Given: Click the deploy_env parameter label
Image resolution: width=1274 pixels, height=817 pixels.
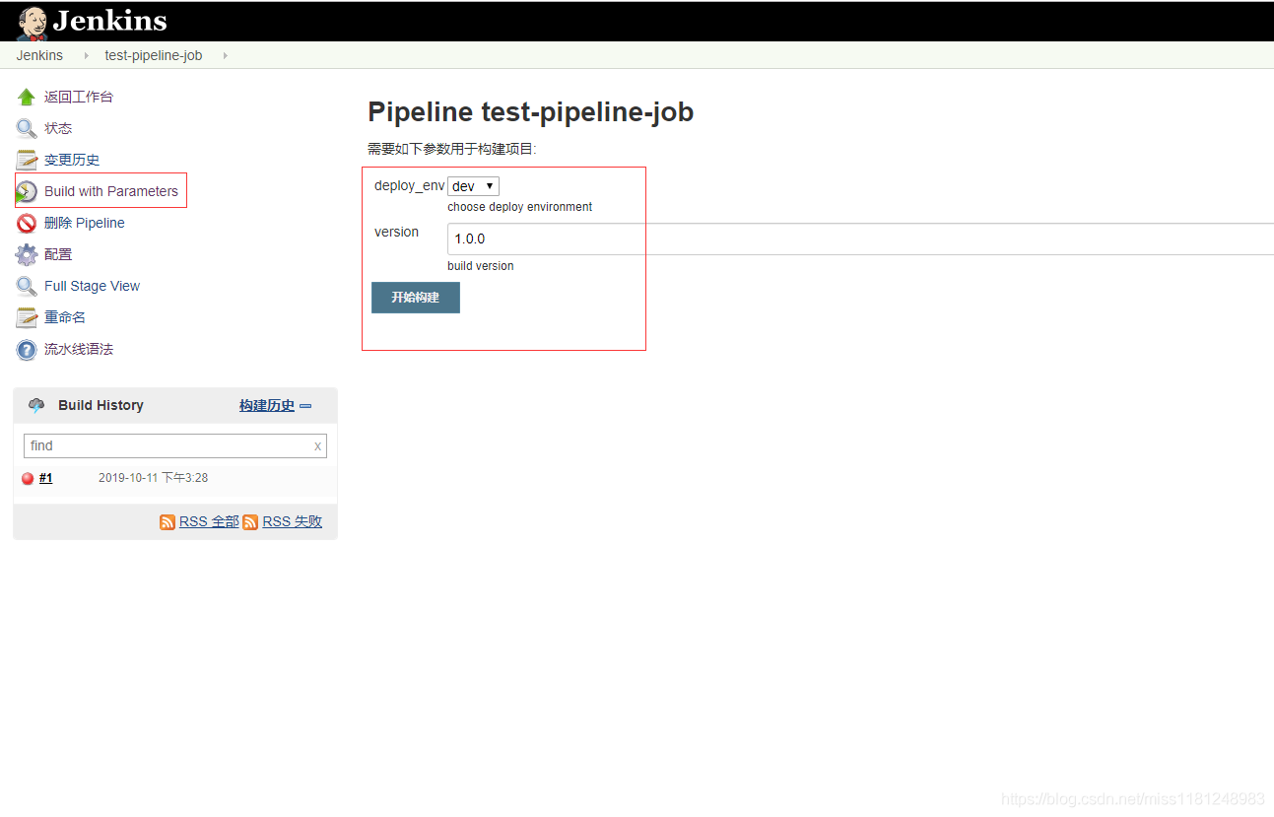Looking at the screenshot, I should (x=409, y=185).
